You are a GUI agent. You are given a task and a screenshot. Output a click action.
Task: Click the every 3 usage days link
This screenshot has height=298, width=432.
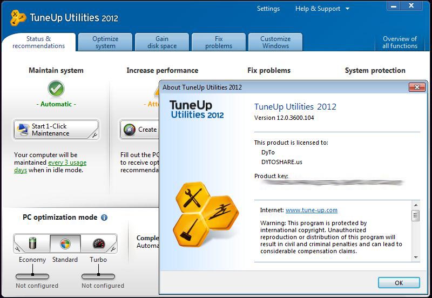[x=67, y=163]
